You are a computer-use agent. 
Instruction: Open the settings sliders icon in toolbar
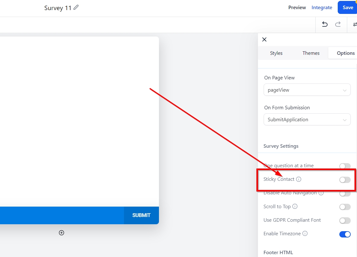[354, 24]
